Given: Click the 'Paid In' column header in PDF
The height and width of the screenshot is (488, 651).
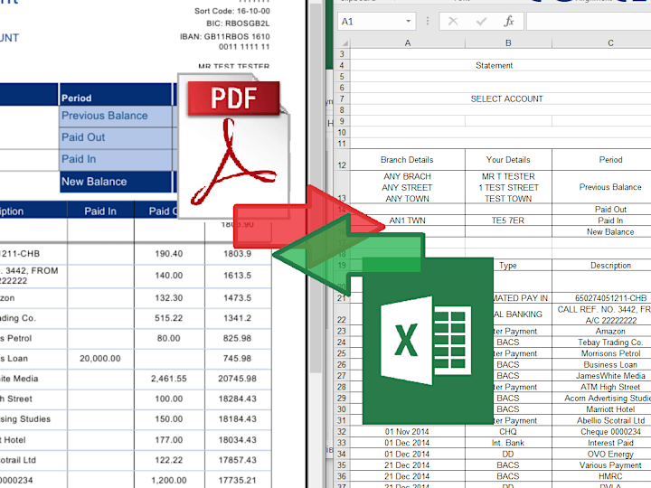Looking at the screenshot, I should coord(100,211).
